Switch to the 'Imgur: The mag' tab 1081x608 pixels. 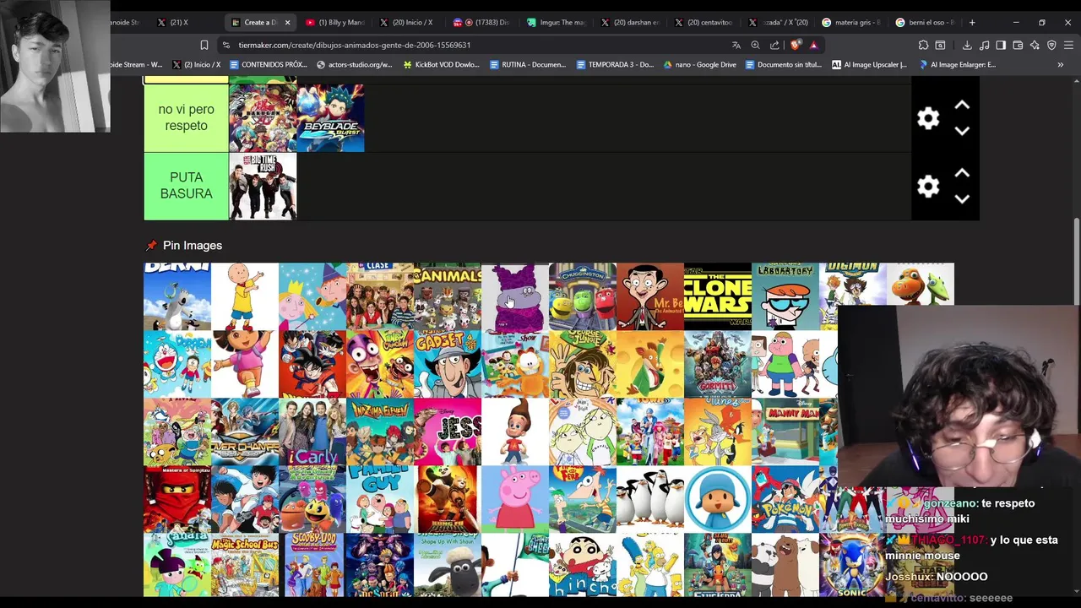tap(555, 23)
